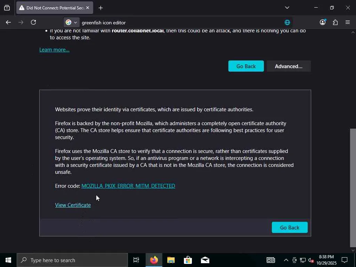Click the forward navigation arrow
The width and height of the screenshot is (356, 267).
click(x=21, y=22)
